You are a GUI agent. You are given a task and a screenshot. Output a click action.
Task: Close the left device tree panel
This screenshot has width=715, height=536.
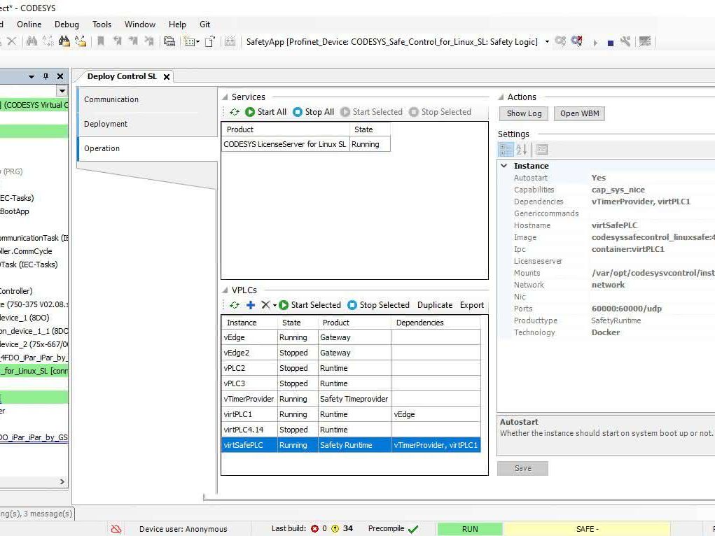click(x=60, y=76)
